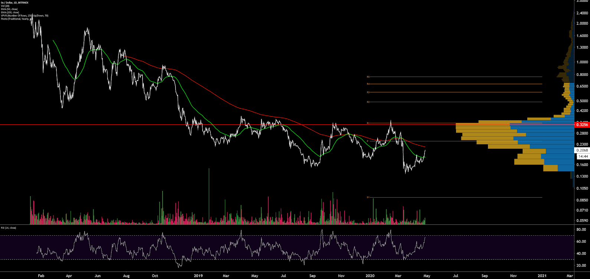Click the 2021 label on the time axis

coord(542,276)
